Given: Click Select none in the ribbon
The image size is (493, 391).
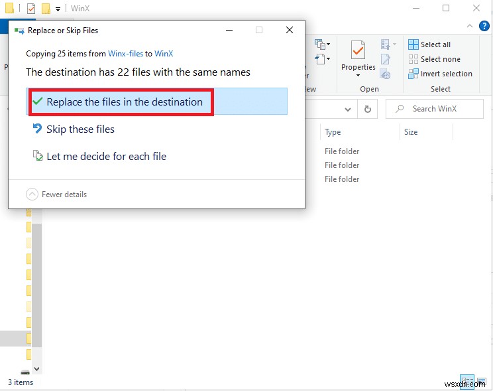Looking at the screenshot, I should click(435, 59).
